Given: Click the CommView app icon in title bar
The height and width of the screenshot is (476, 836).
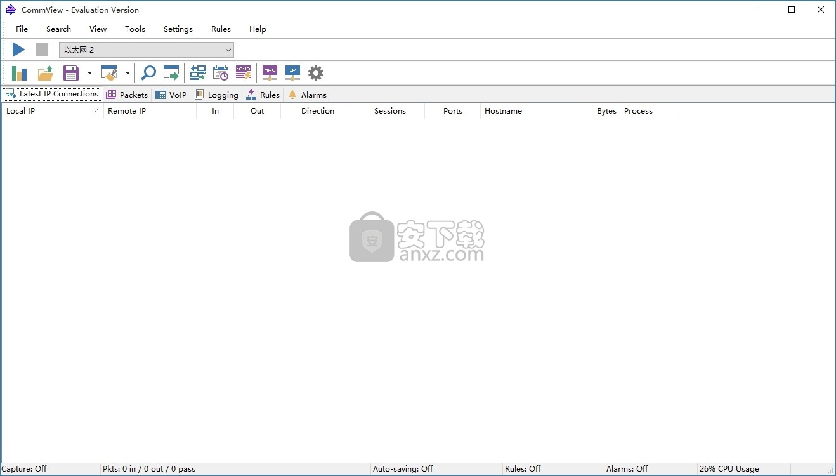Looking at the screenshot, I should coord(11,10).
